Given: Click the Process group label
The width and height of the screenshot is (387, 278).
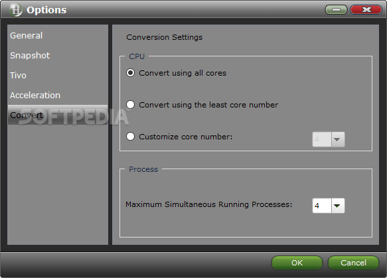Looking at the screenshot, I should coord(143,169).
